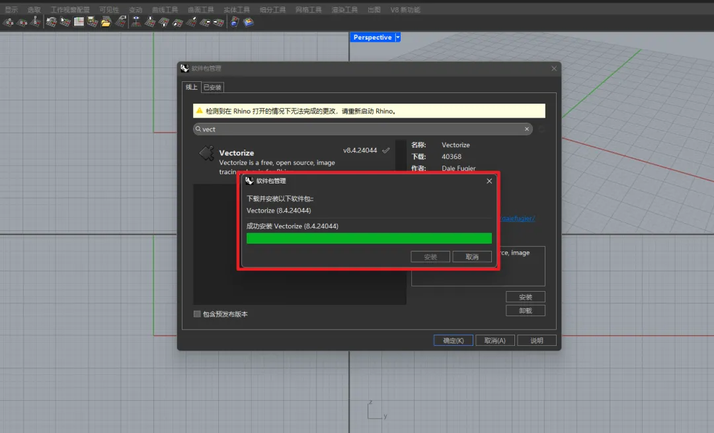The height and width of the screenshot is (433, 714).
Task: Clear the search box with the X icon
Action: [x=527, y=129]
